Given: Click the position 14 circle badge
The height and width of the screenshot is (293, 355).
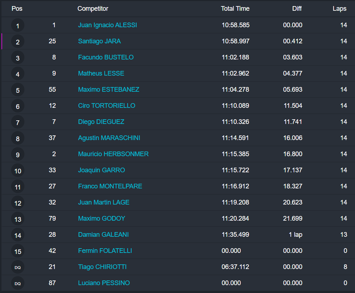Looking at the screenshot, I should click(18, 235).
